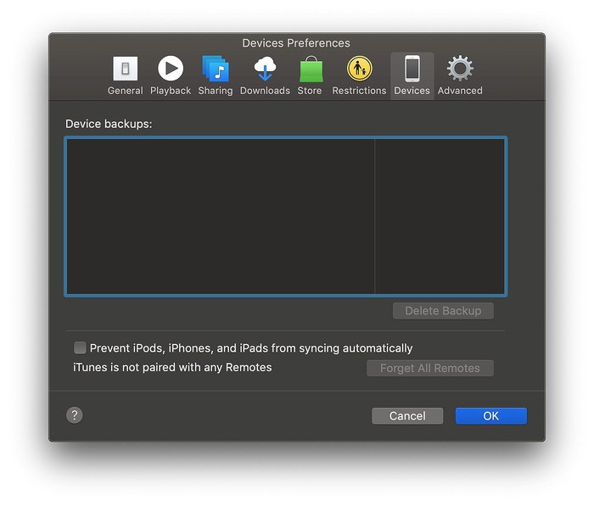Click the column divider in the backups list
594x506 pixels.
375,216
